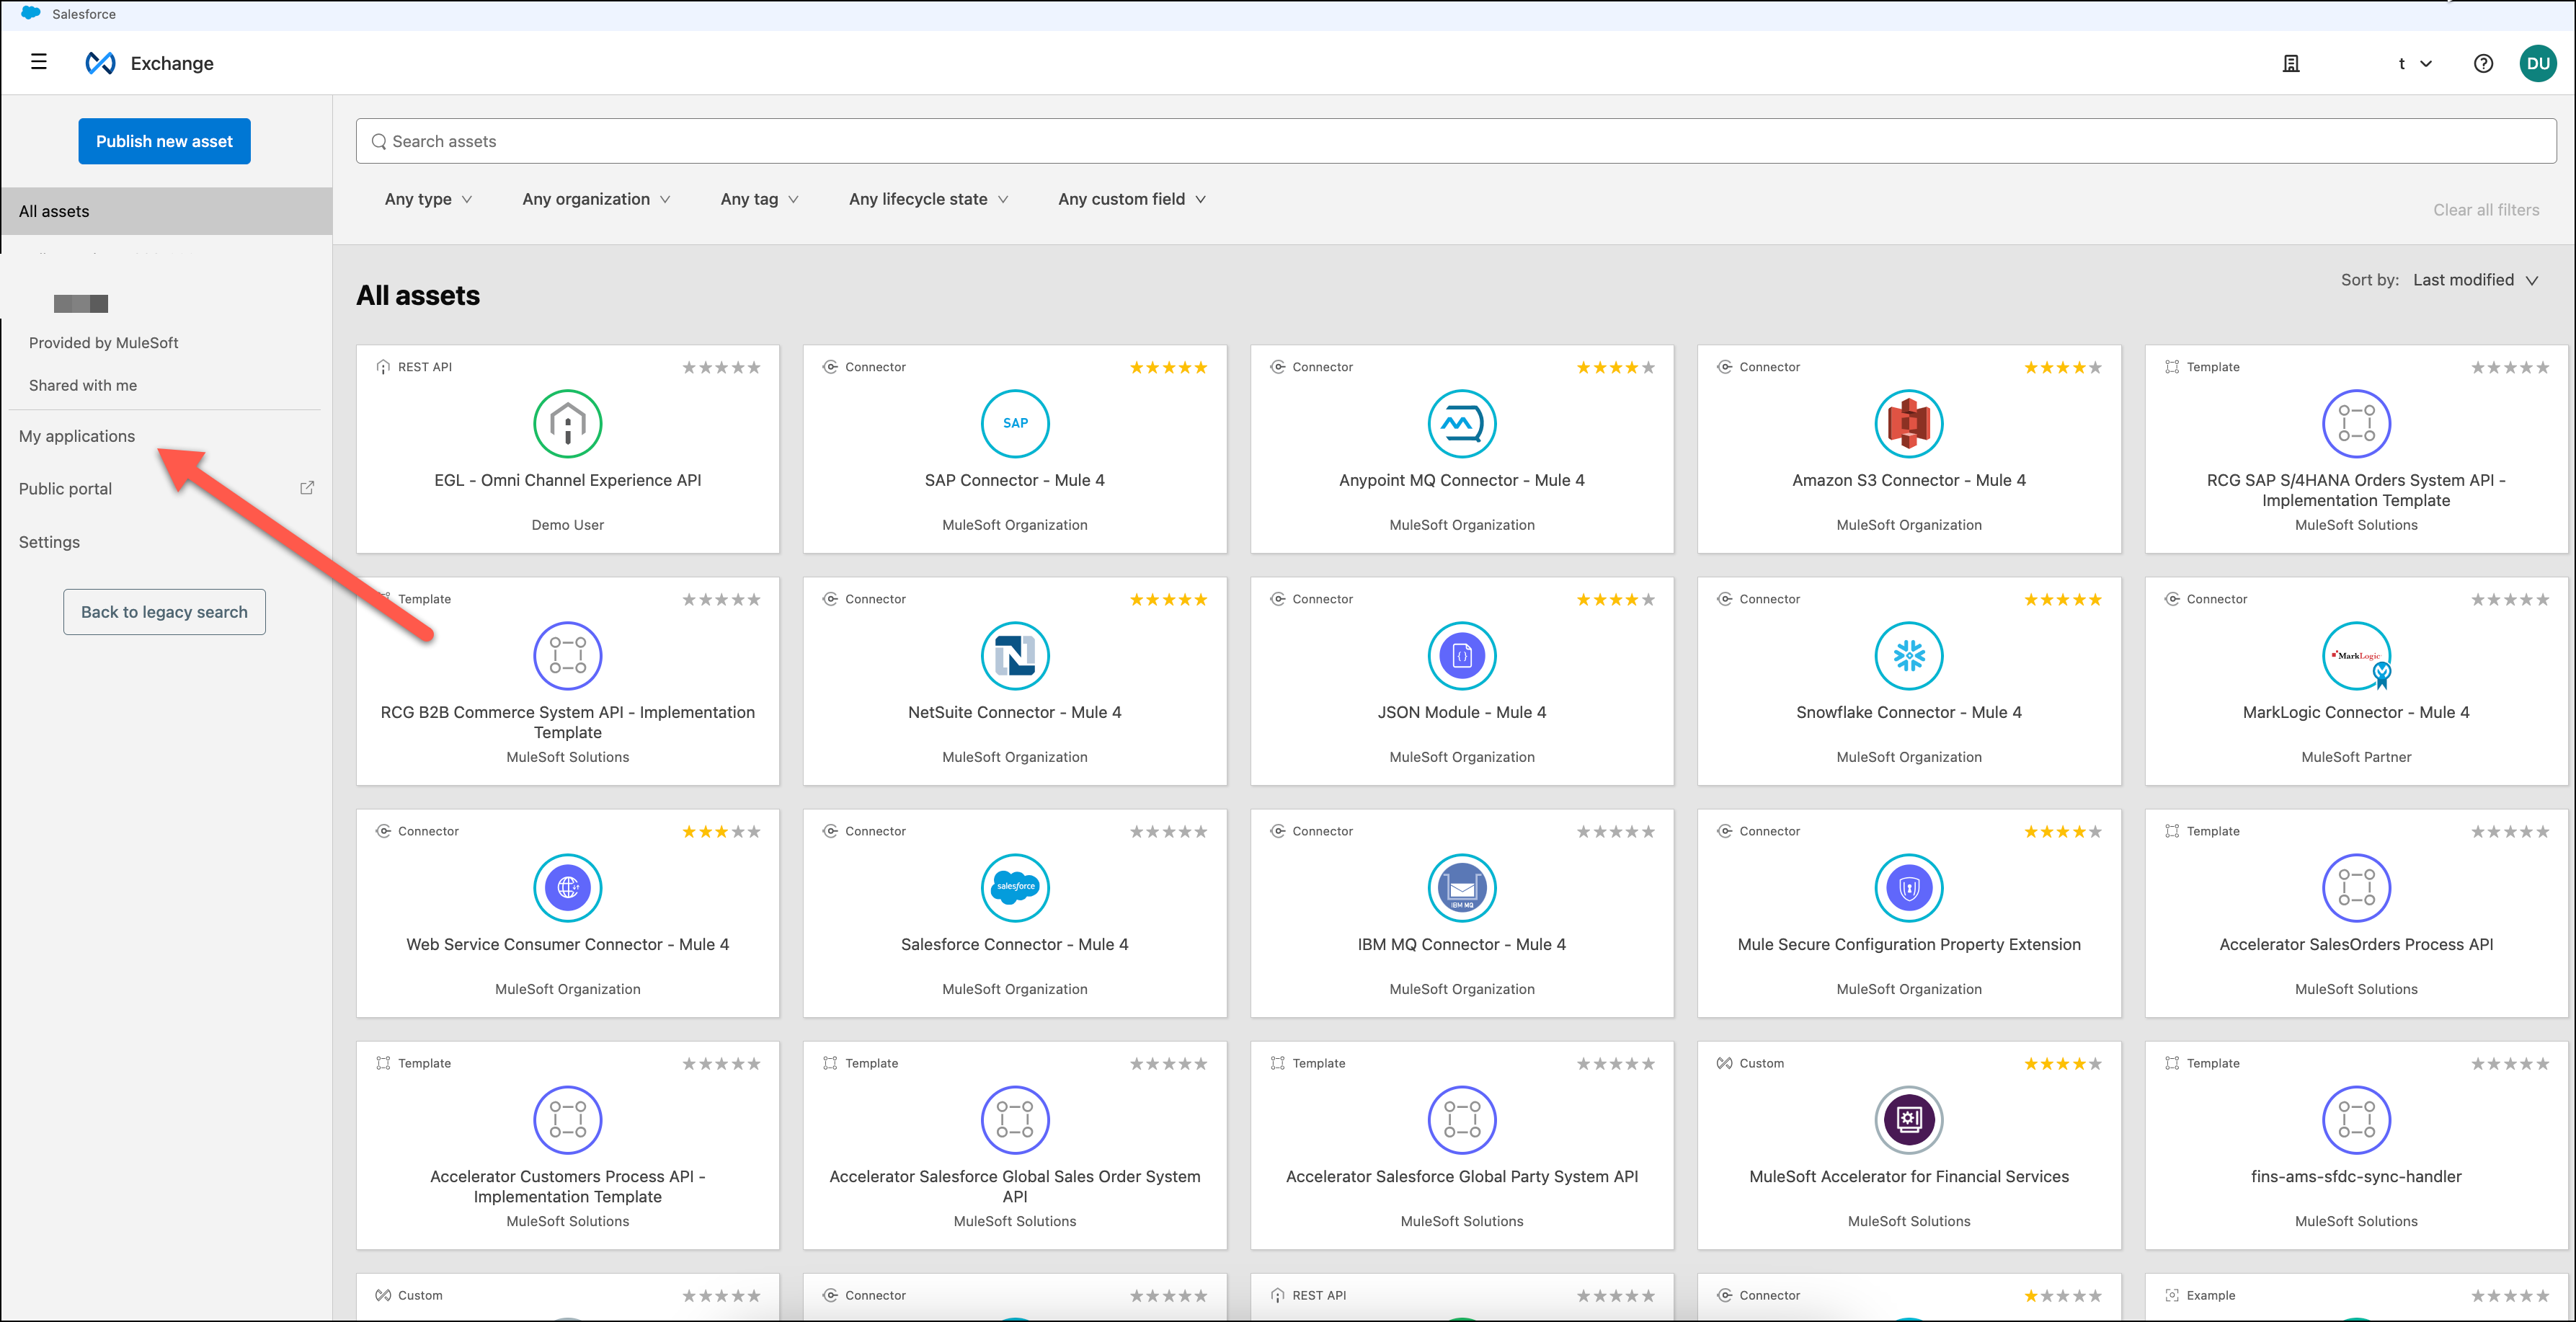This screenshot has width=2576, height=1322.
Task: Click the IBM MQ Connector icon
Action: [1462, 887]
